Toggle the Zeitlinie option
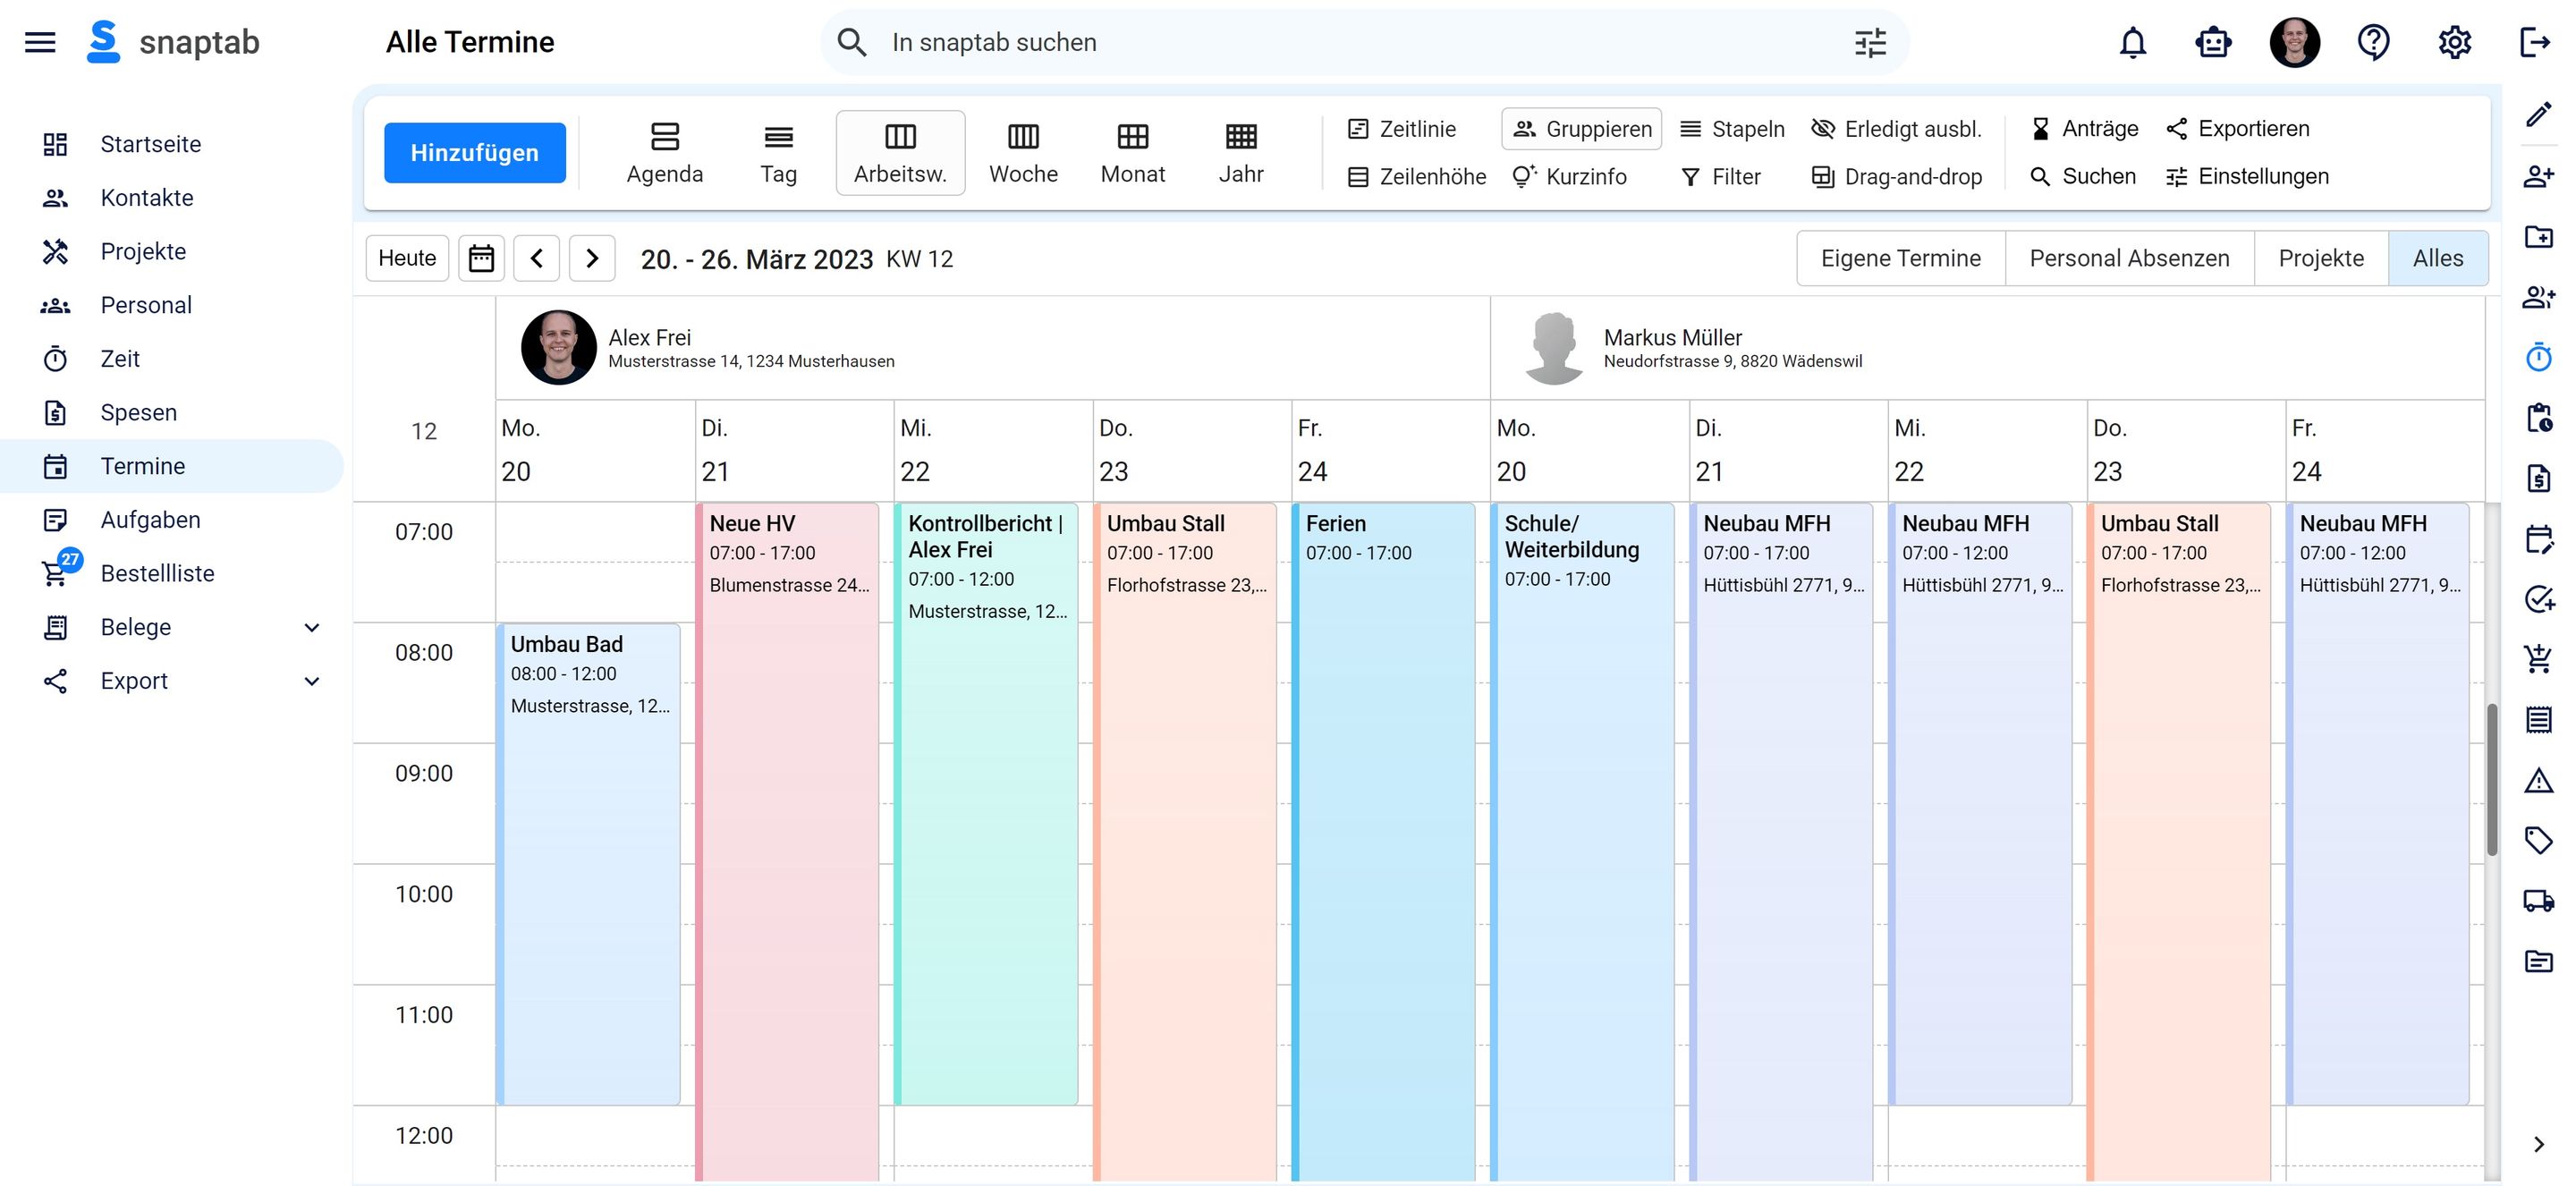Screen dimensions: 2576x1186 point(1402,129)
